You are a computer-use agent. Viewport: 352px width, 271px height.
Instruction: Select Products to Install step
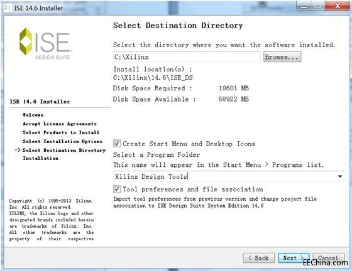coord(61,132)
